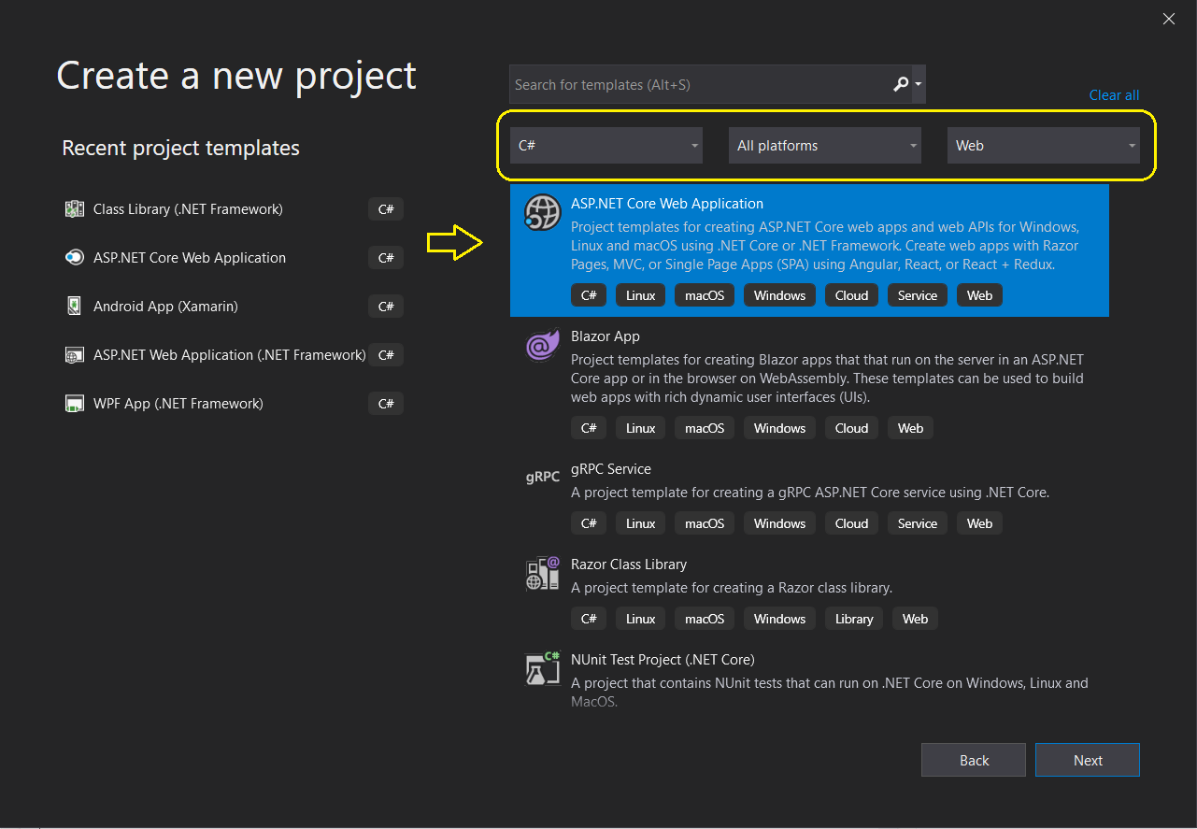Screen dimensions: 1197x829
Task: Close the Create a new project dialog
Action: click(1168, 19)
